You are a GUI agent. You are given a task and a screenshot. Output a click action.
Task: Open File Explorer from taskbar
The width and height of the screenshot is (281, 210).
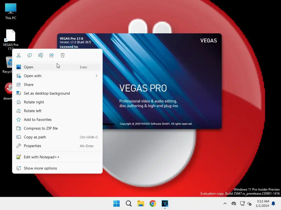[x=141, y=203]
